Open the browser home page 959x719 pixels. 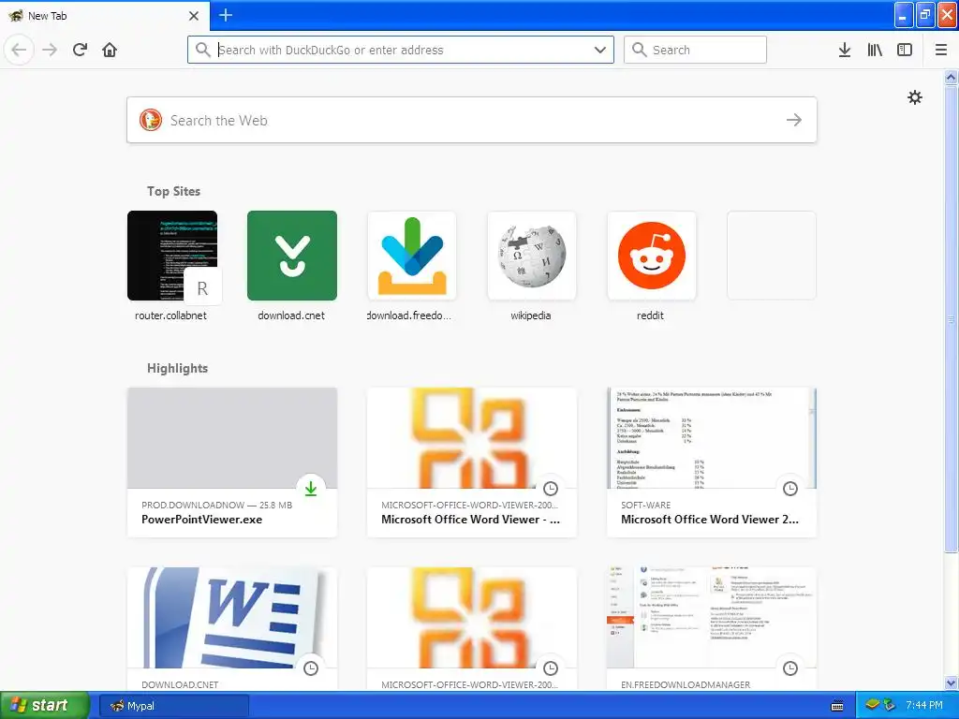pos(110,50)
